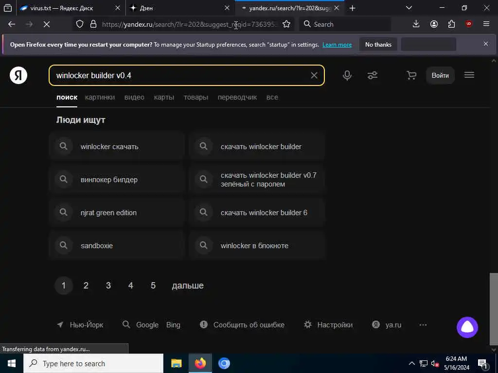Search suggestion winlocker скачать

point(117,147)
